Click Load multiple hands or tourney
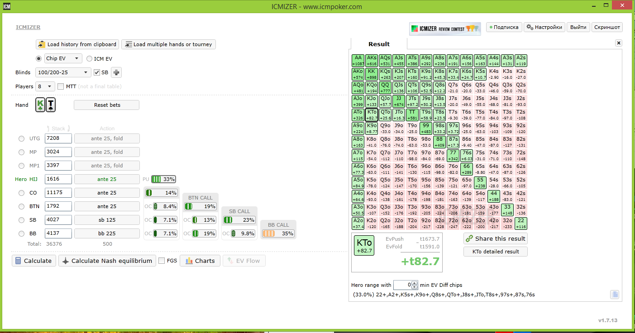The height and width of the screenshot is (333, 635). tap(168, 44)
